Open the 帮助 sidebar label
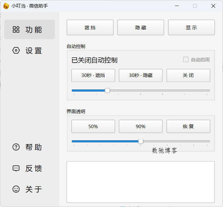Viewport: 223px width, 207px height. [x=34, y=147]
